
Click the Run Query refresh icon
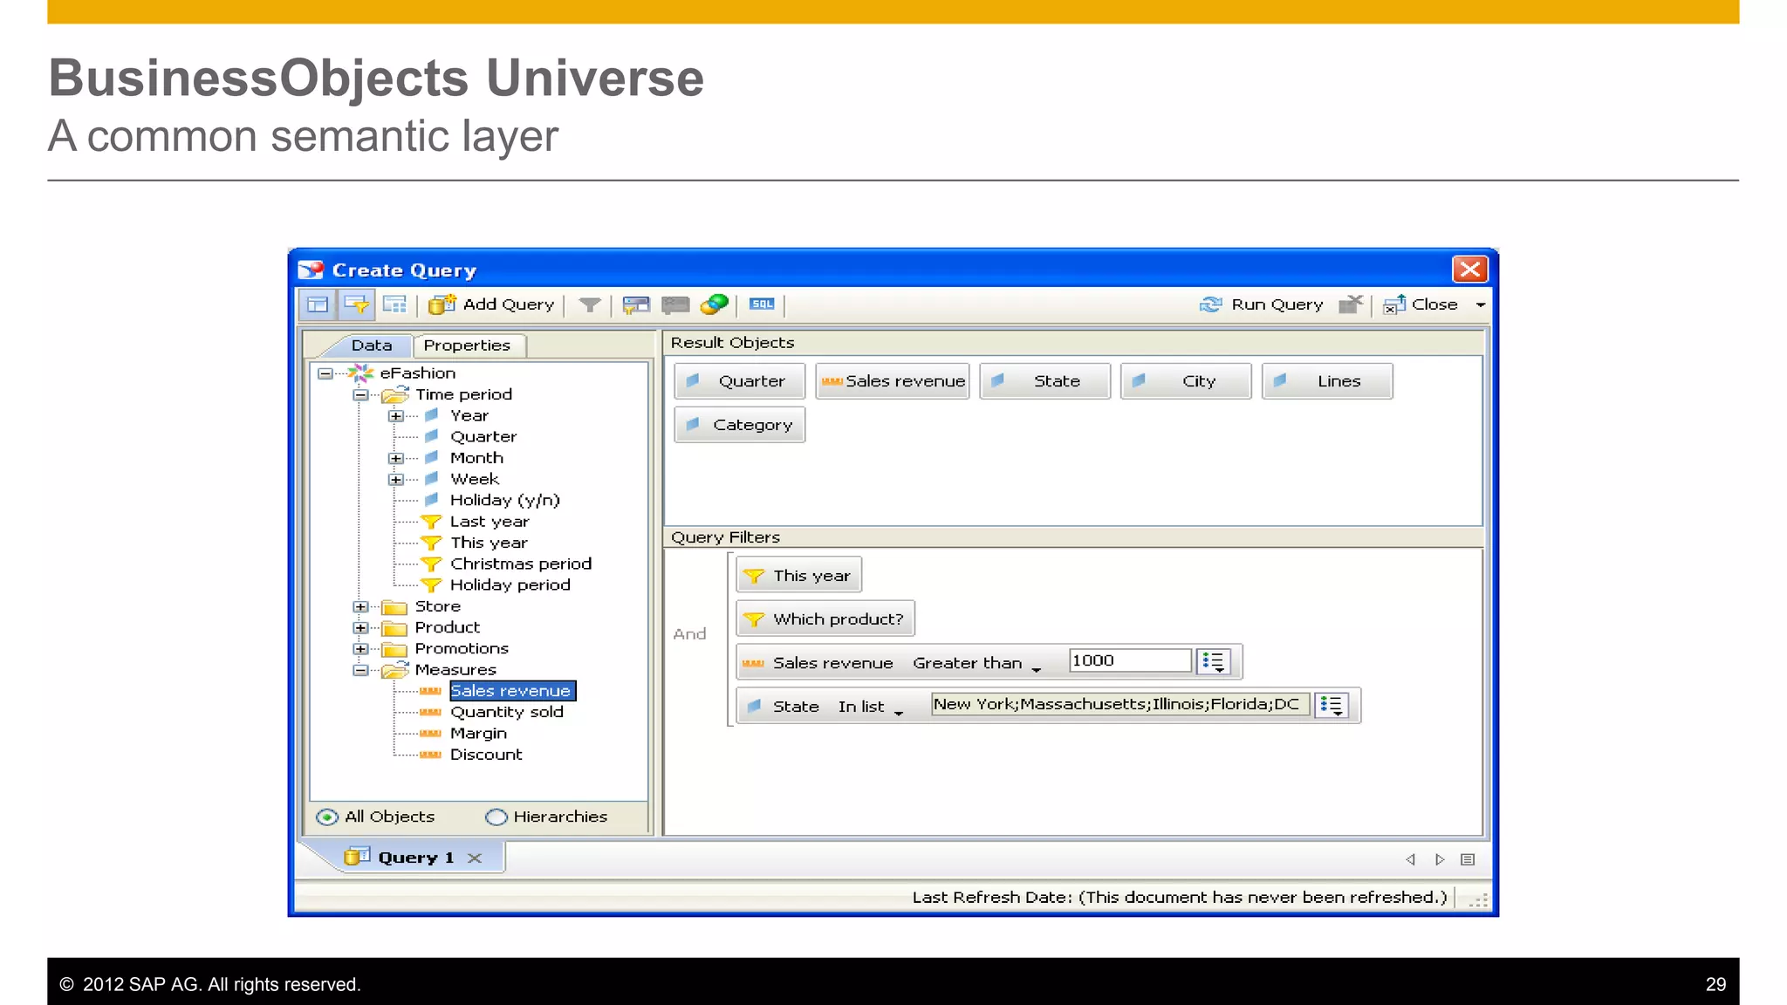tap(1210, 304)
